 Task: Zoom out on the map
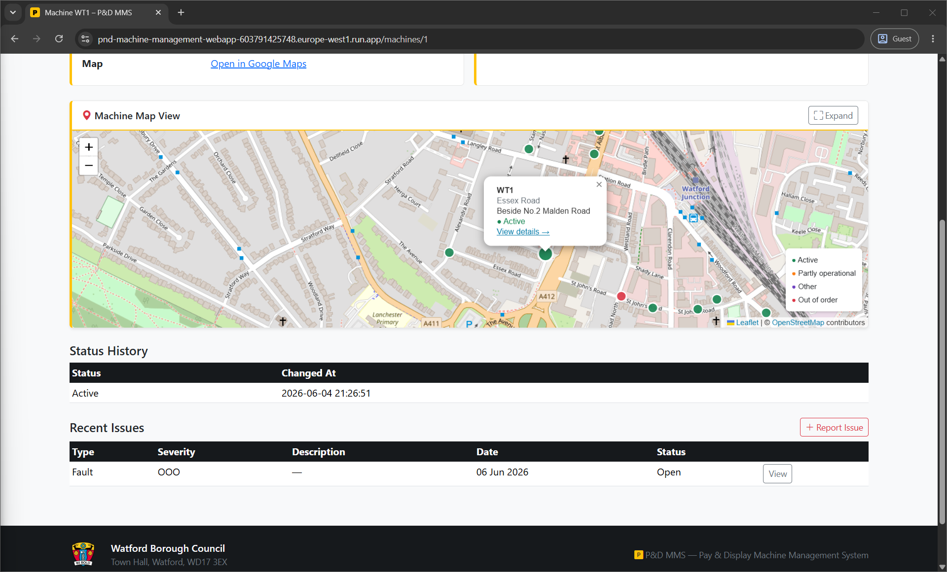point(89,166)
